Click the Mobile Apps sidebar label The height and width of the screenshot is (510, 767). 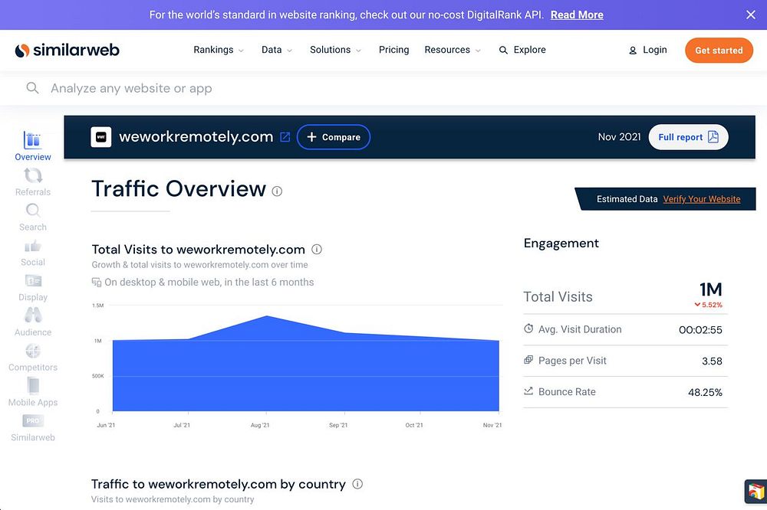[x=33, y=403]
